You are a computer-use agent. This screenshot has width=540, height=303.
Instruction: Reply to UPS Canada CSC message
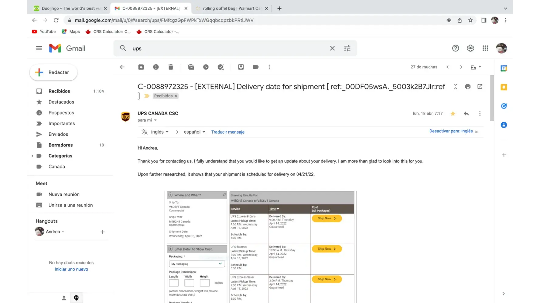click(x=466, y=114)
